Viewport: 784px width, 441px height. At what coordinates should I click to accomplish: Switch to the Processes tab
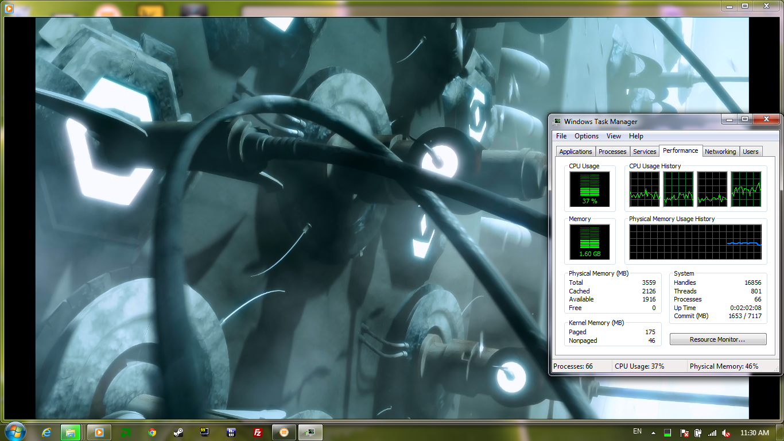coord(612,152)
